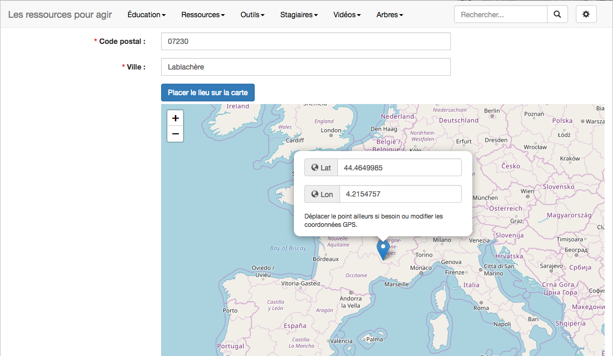Click the Berlin label on the map

[492, 111]
